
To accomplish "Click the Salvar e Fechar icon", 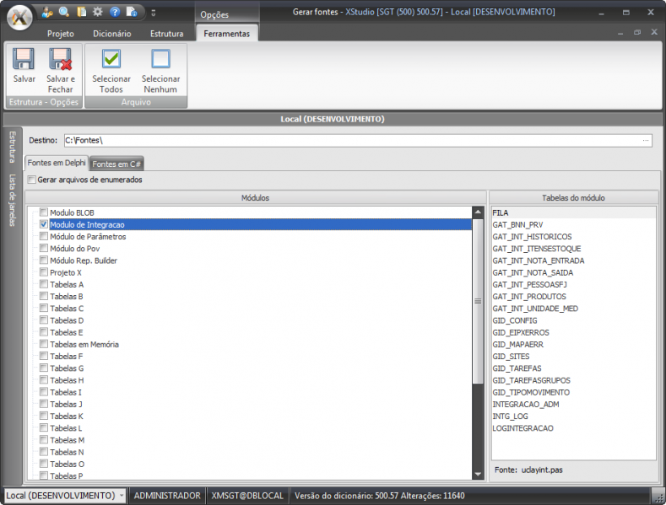I will [x=60, y=60].
